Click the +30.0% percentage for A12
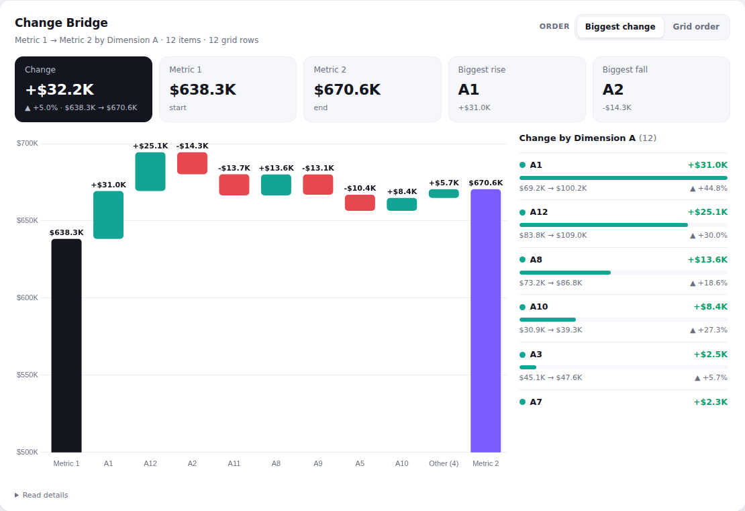Screen dimensions: 745x511 pyautogui.click(x=708, y=235)
